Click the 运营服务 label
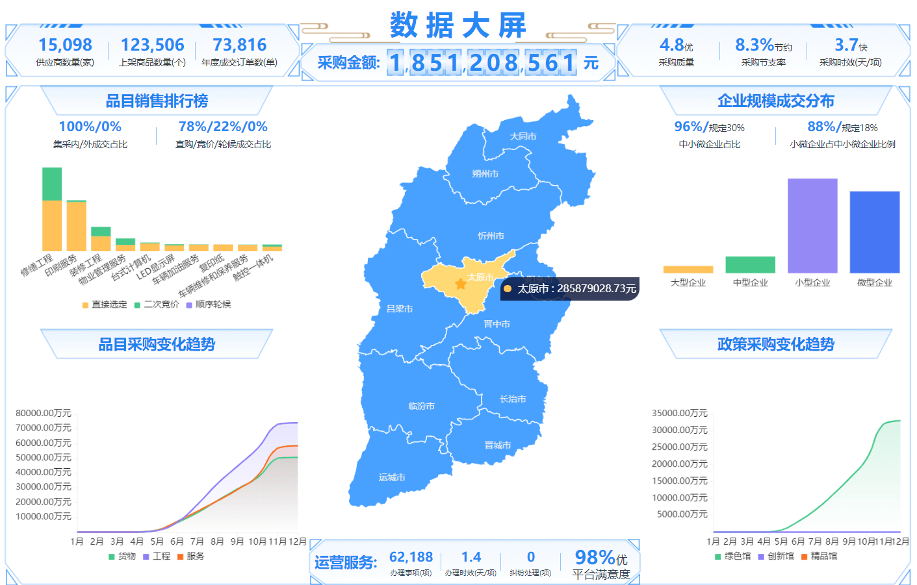Screen dimensions: 917x585 tap(346, 562)
